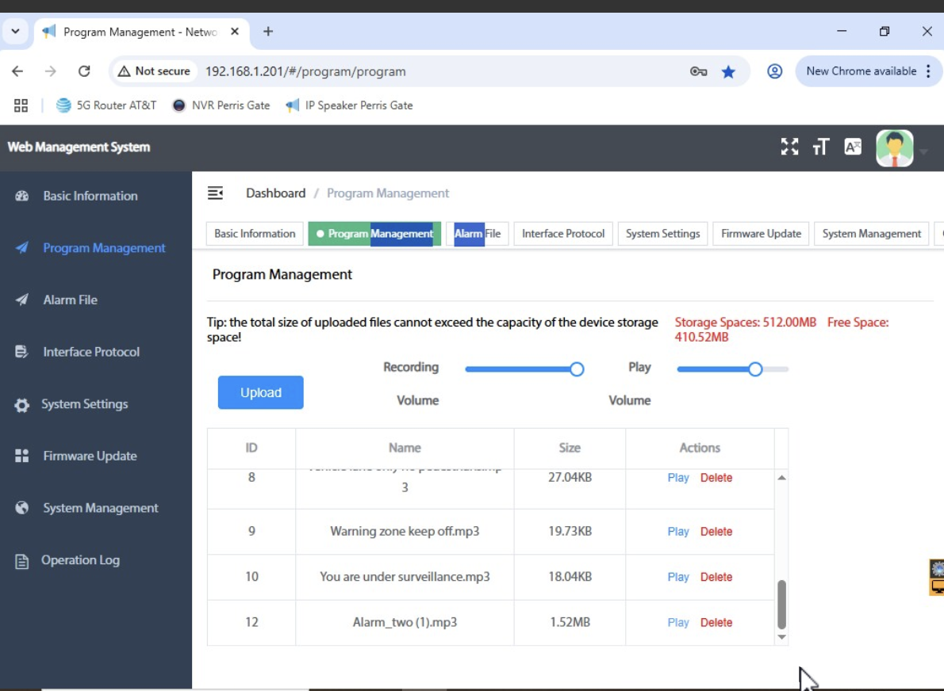Open the NVR Perris Gate bookmark
This screenshot has height=691, width=944.
click(x=221, y=105)
